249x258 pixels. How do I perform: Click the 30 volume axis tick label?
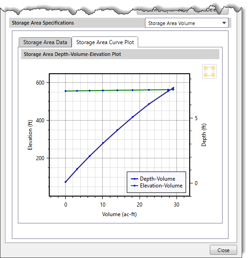tap(176, 204)
